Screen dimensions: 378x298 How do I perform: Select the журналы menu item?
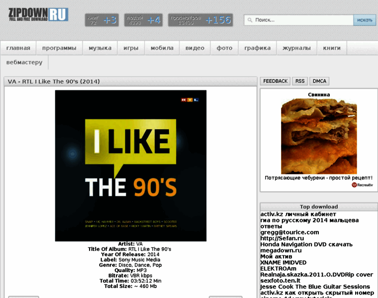coord(296,48)
